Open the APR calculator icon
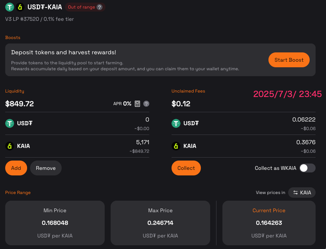Screen dimensions: 326x249 click(137, 104)
